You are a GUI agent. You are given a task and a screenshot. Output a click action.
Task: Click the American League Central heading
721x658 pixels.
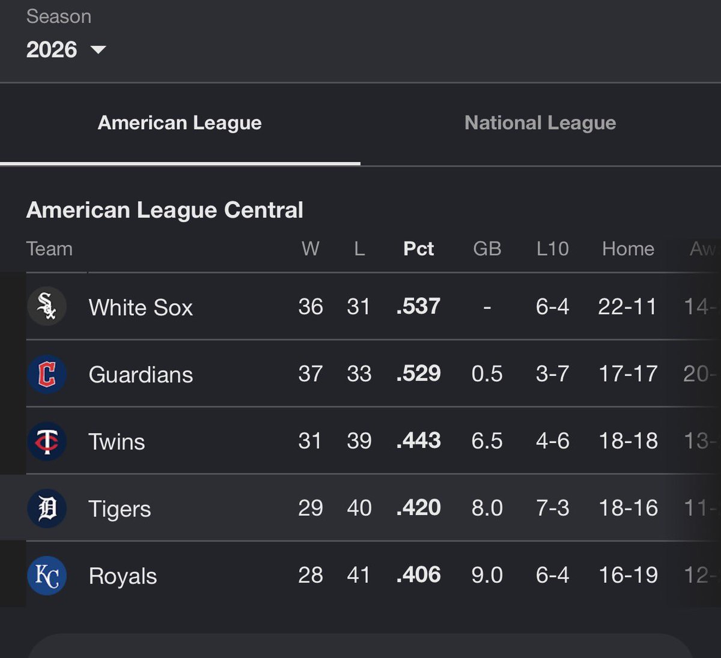coord(165,210)
